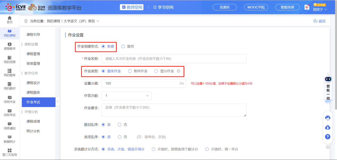Open the 刘宵宁 user account menu
Viewport: 337px width, 160px height.
(320, 10)
